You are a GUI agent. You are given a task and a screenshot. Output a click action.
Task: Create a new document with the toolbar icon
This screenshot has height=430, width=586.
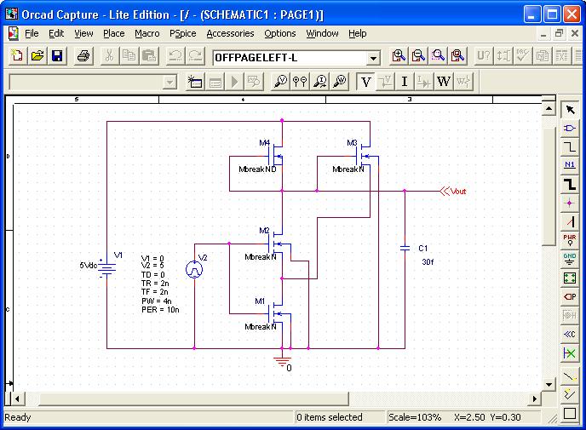tap(17, 56)
